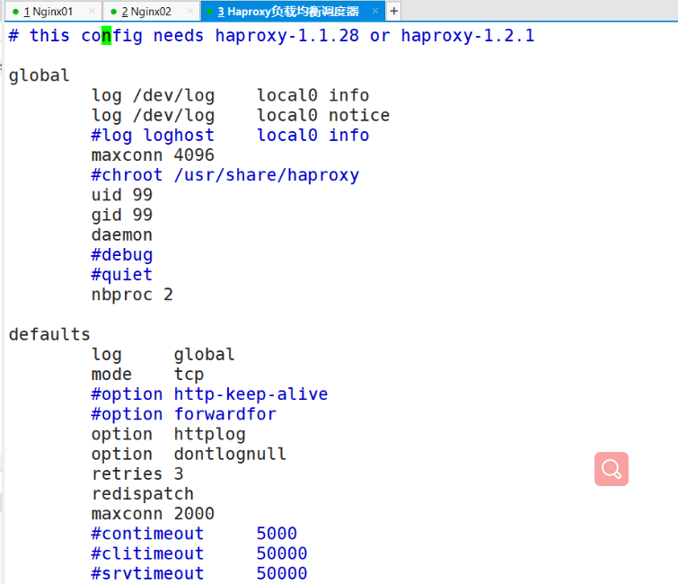The image size is (678, 584).
Task: Click '#log loghost' comment
Action: (x=153, y=136)
